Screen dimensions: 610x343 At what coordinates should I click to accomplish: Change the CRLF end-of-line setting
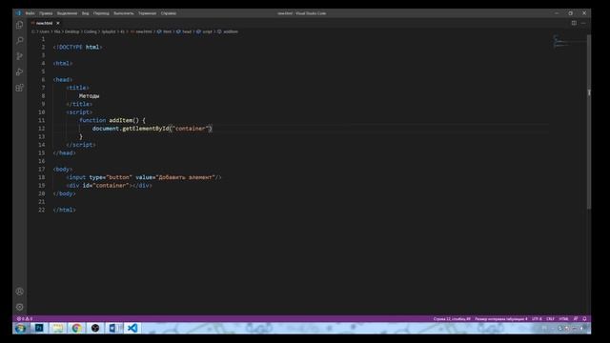(550, 319)
